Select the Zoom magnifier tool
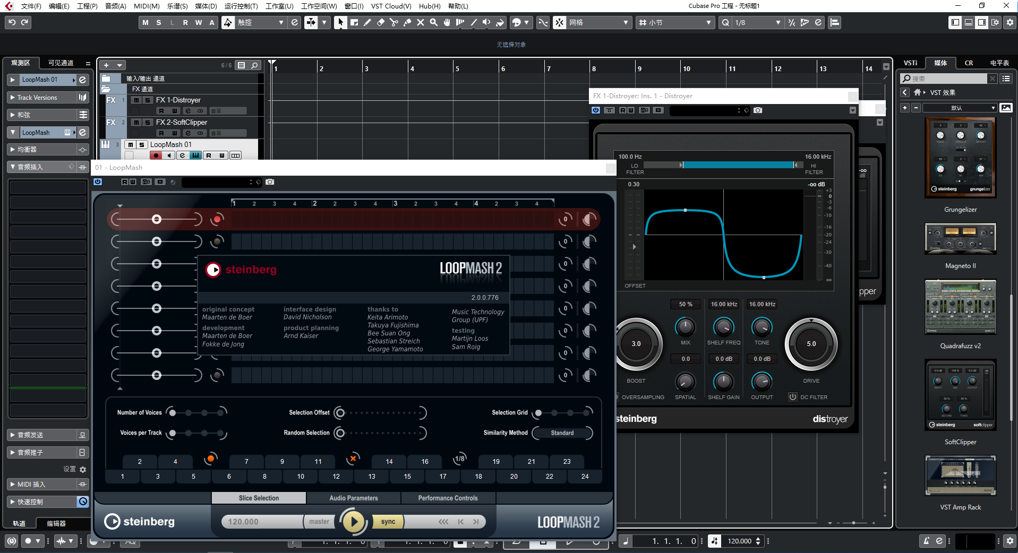1018x553 pixels. (434, 22)
